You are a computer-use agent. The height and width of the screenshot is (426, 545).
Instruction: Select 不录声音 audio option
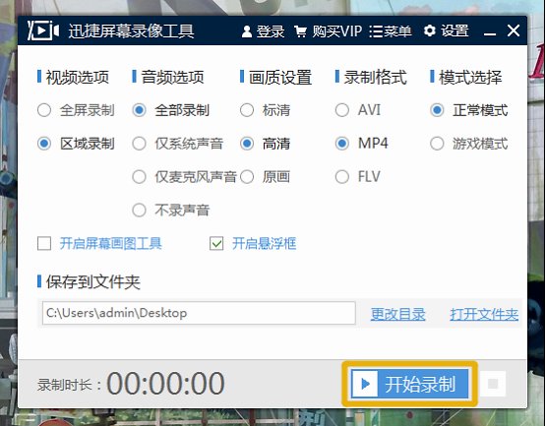pos(171,210)
